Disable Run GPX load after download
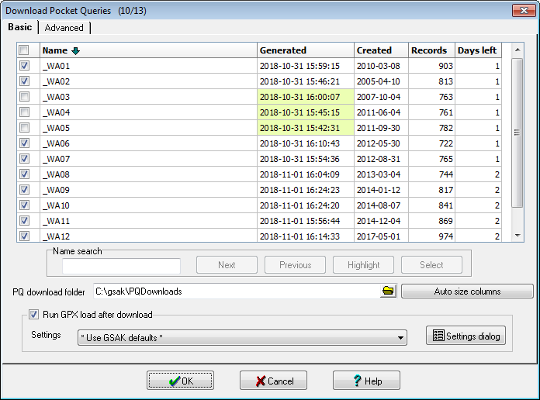Screen dimensions: 540x400 [33, 314]
